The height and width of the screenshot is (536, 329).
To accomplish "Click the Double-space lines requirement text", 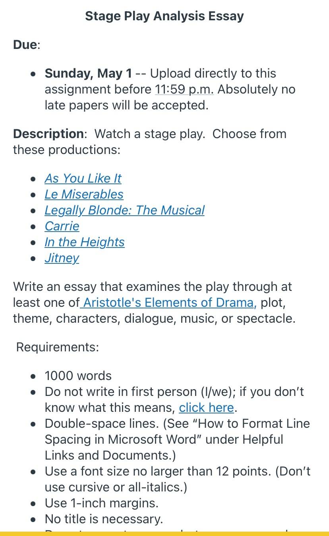I will click(177, 439).
